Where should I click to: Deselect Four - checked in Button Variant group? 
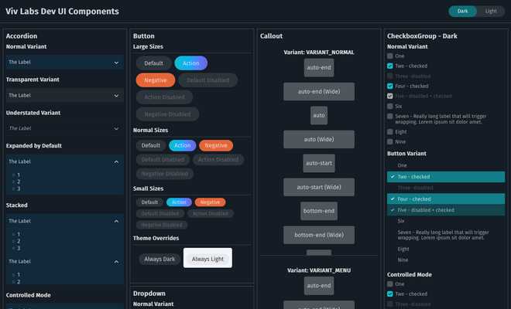(x=446, y=199)
